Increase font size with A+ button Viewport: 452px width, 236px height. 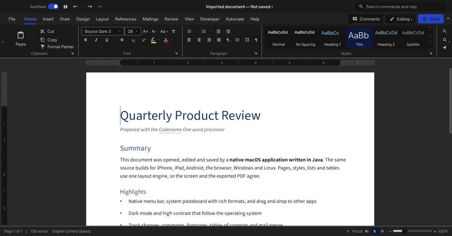coord(145,31)
